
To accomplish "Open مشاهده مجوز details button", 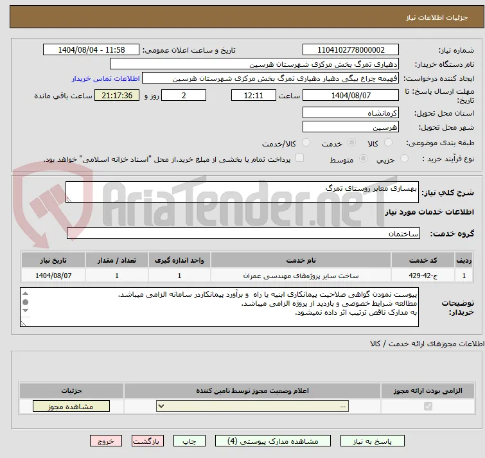I will pyautogui.click(x=71, y=407).
